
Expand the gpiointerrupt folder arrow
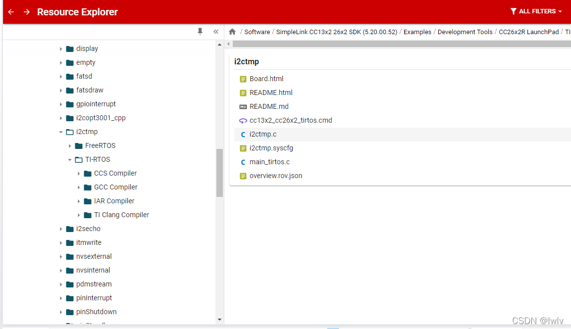(61, 104)
